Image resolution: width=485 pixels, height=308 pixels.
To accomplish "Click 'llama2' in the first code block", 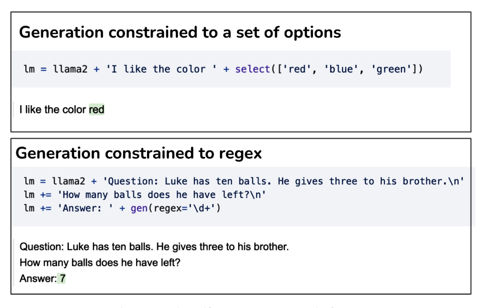I will [70, 69].
